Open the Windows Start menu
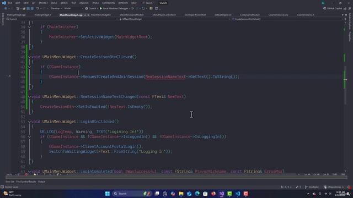 (108, 194)
